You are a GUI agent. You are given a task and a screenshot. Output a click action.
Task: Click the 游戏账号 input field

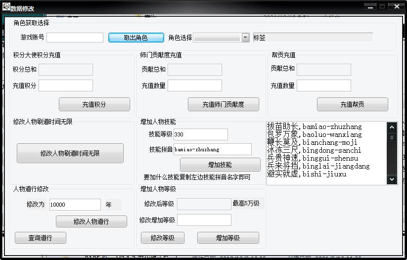click(75, 38)
